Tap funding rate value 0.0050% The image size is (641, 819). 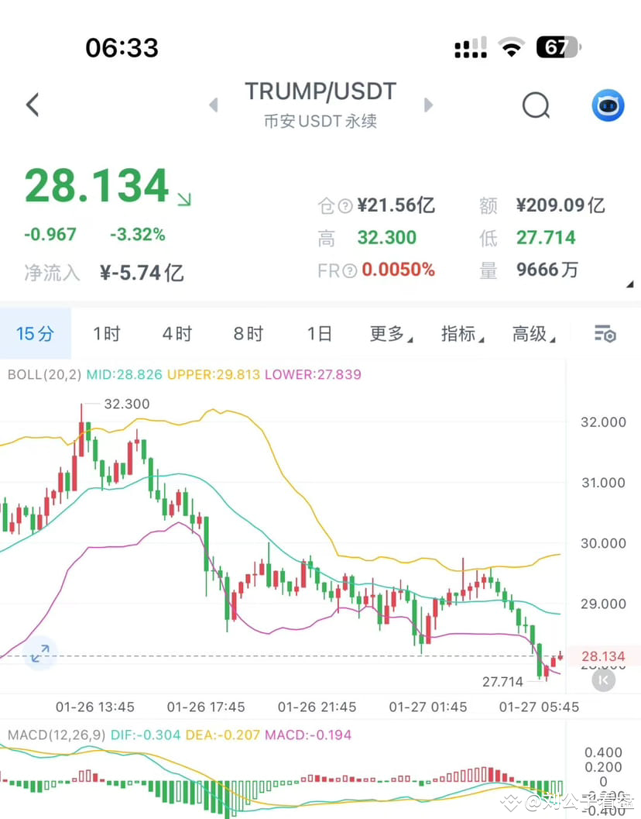pyautogui.click(x=398, y=270)
